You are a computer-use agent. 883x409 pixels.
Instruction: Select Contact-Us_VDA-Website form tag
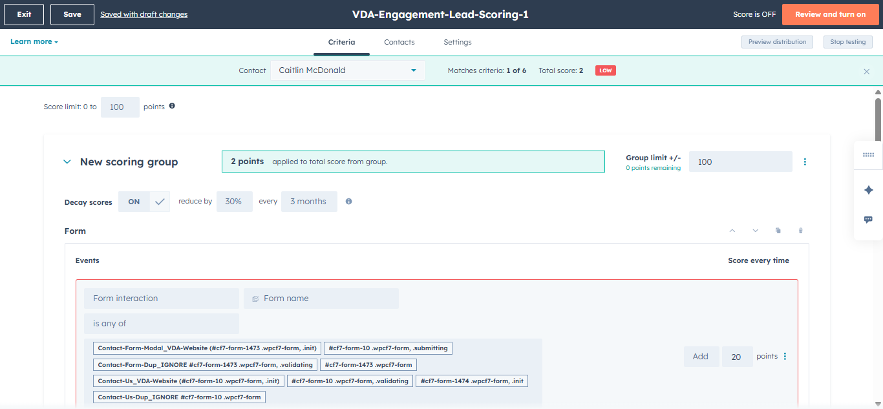[x=189, y=381]
